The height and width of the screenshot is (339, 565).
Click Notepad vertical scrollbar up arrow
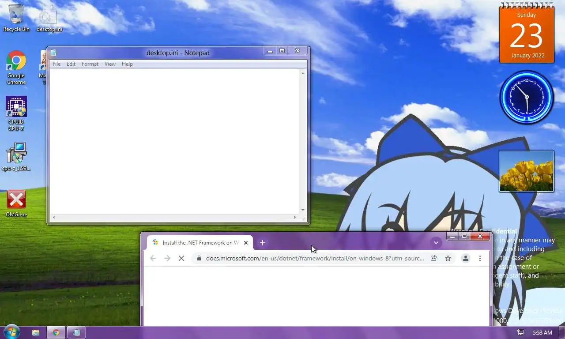[x=303, y=73]
